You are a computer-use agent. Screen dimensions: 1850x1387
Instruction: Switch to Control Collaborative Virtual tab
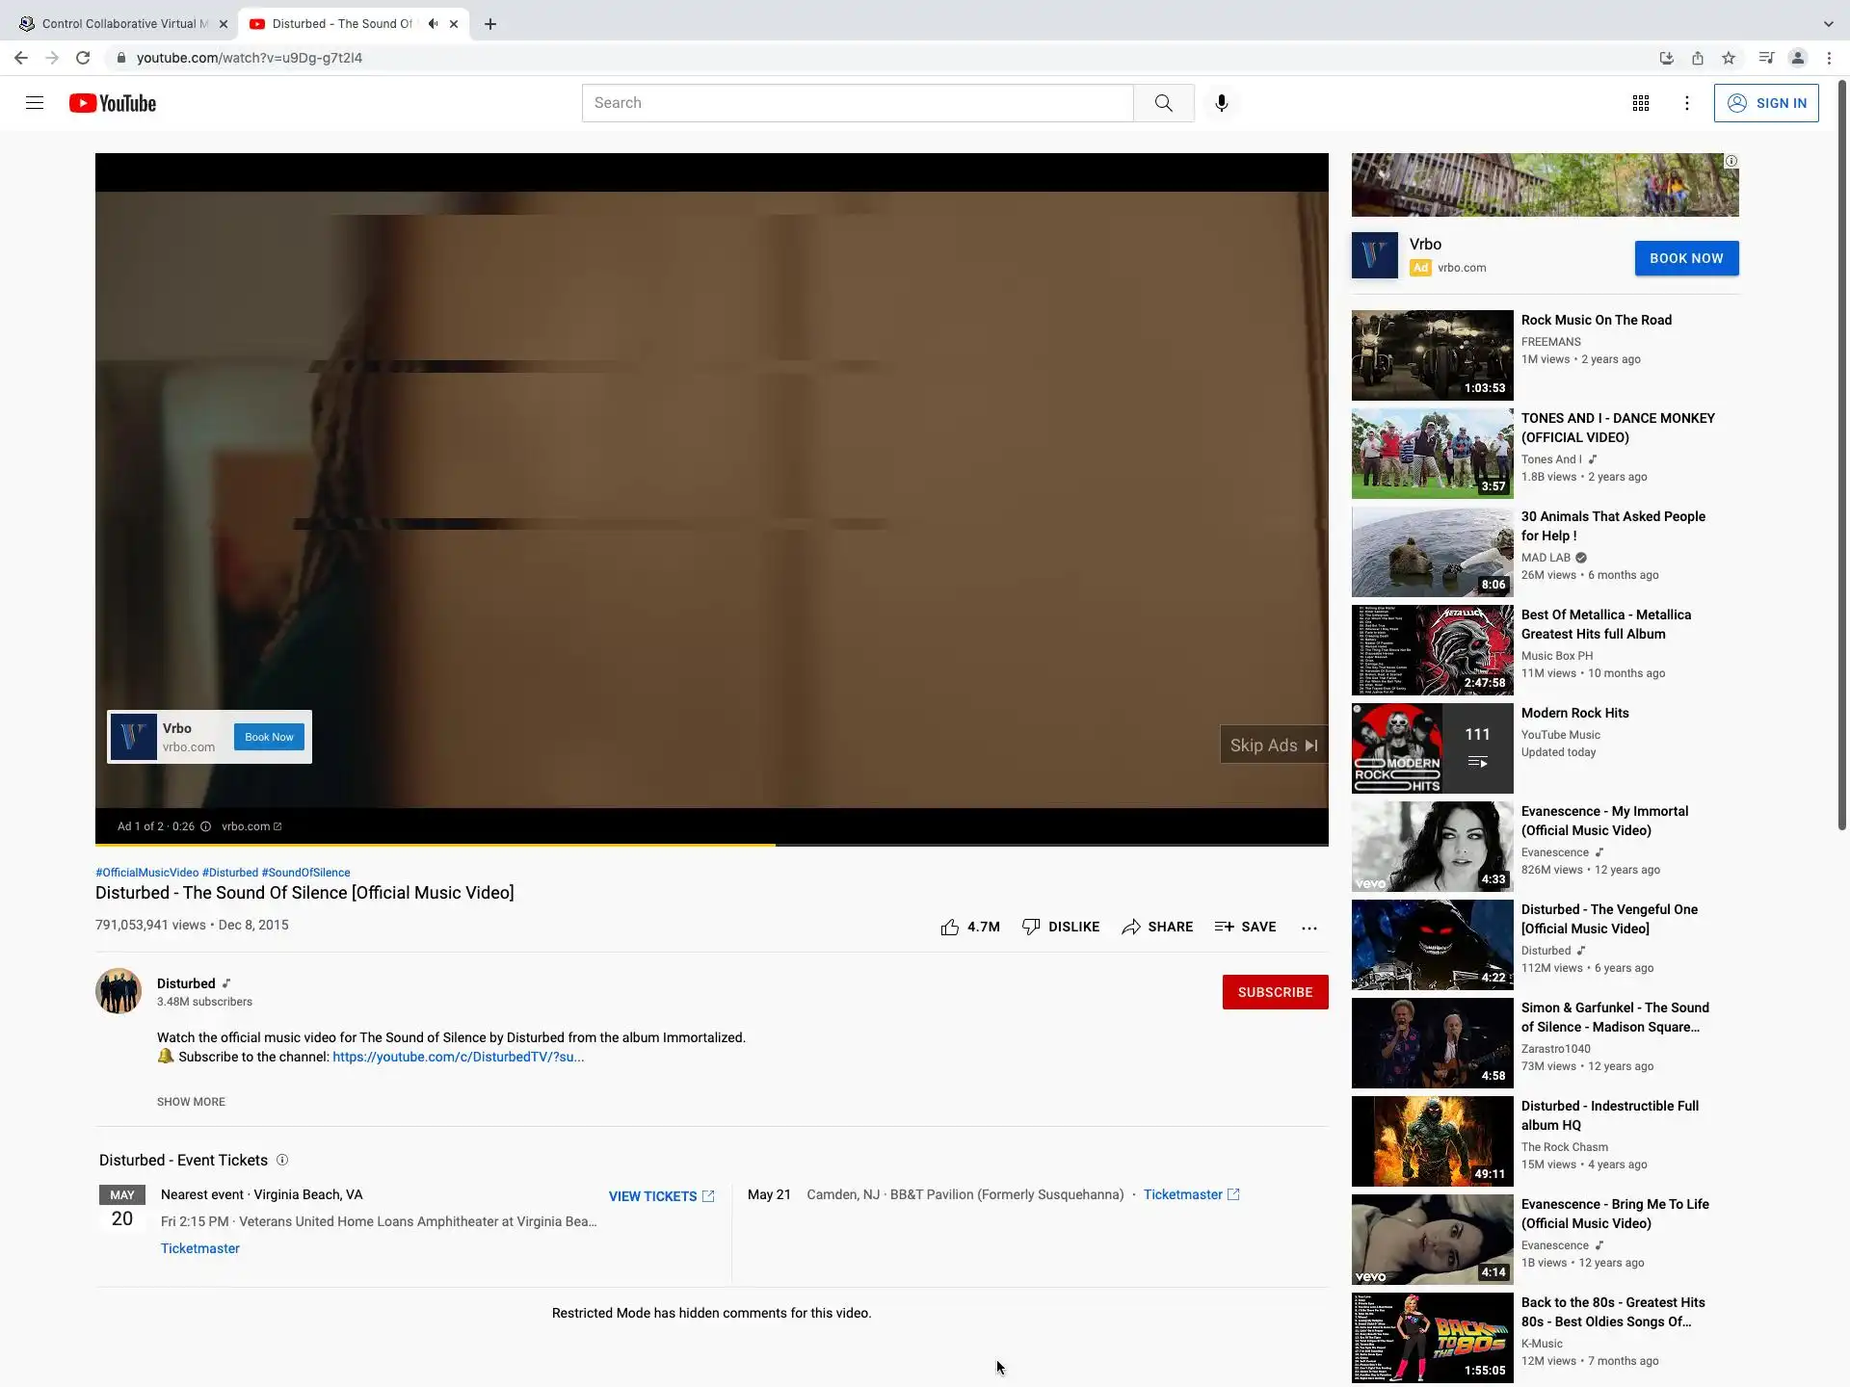[116, 24]
